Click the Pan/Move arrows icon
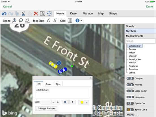This screenshot has height=117, width=156. 49,14
